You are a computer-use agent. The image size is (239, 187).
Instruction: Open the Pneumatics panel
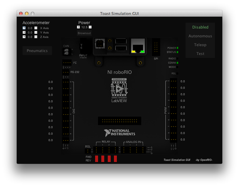(x=37, y=51)
